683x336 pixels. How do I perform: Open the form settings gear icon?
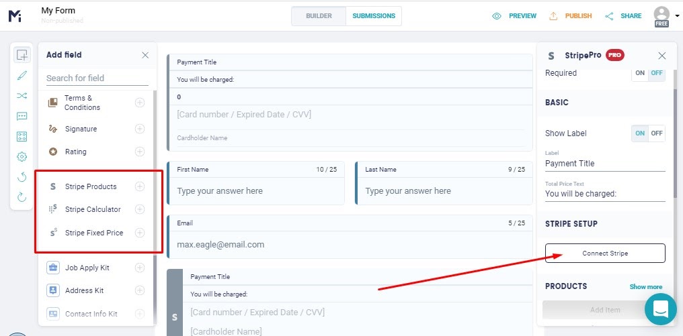point(22,156)
